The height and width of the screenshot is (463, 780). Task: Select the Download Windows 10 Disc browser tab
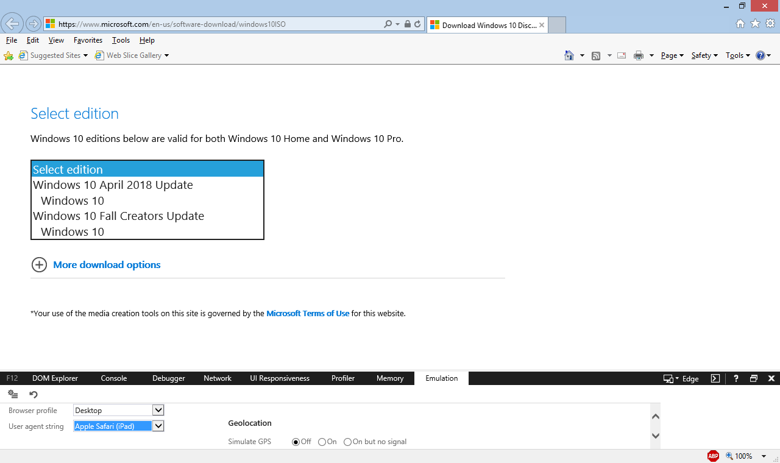[x=487, y=25]
